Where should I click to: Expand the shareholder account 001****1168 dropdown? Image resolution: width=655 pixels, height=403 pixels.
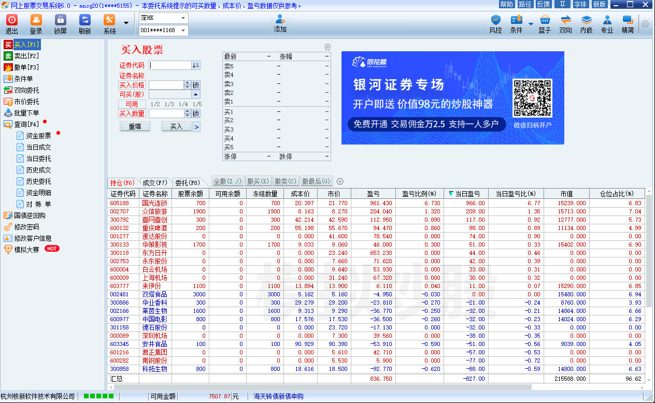pyautogui.click(x=183, y=31)
